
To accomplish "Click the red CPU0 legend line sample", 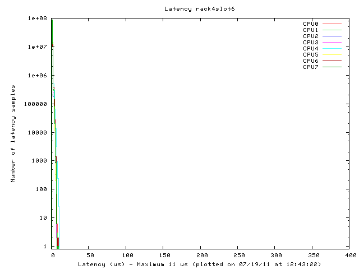I will 332,24.
